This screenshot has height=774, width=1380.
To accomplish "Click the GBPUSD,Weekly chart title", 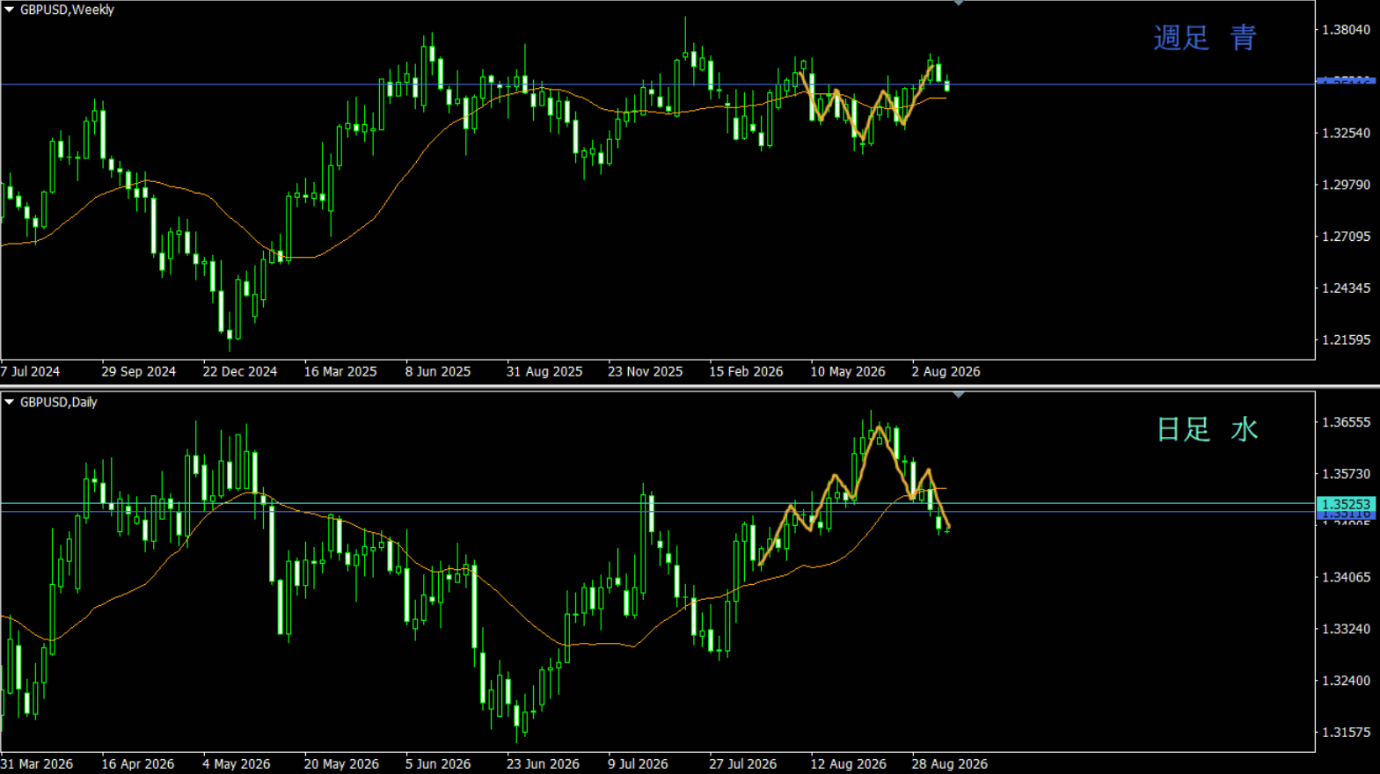I will click(67, 10).
